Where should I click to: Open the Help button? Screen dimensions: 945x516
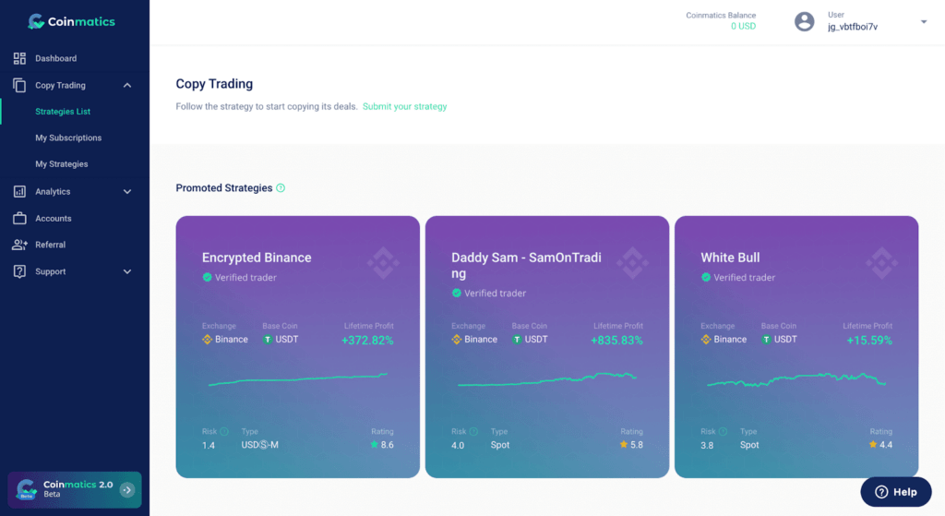pyautogui.click(x=895, y=492)
